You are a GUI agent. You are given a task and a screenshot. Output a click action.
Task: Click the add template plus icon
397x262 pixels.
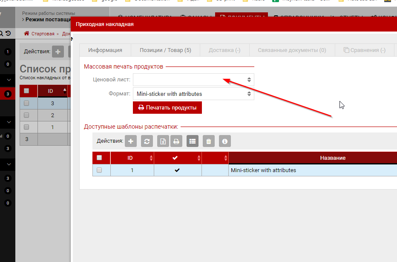131,141
